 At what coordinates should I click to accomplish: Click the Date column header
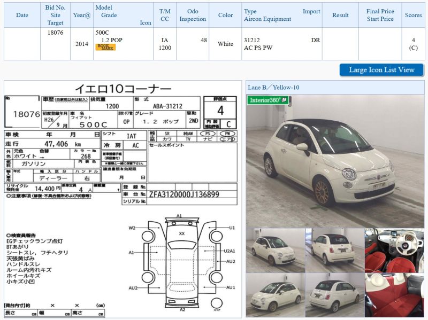click(22, 15)
